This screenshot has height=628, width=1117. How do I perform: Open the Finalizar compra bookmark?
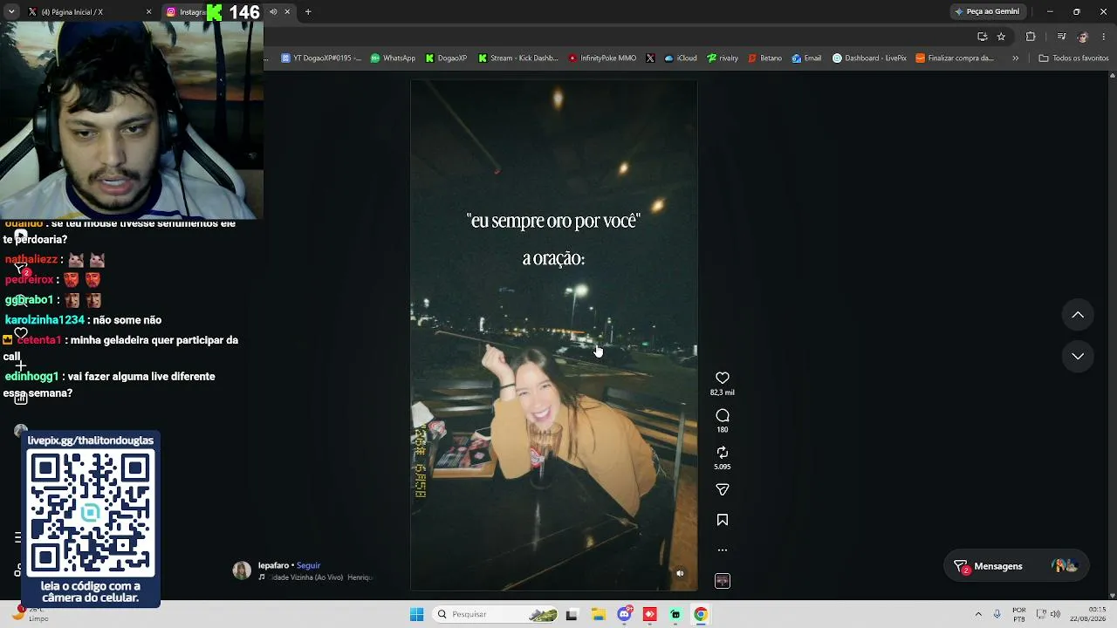tap(955, 58)
